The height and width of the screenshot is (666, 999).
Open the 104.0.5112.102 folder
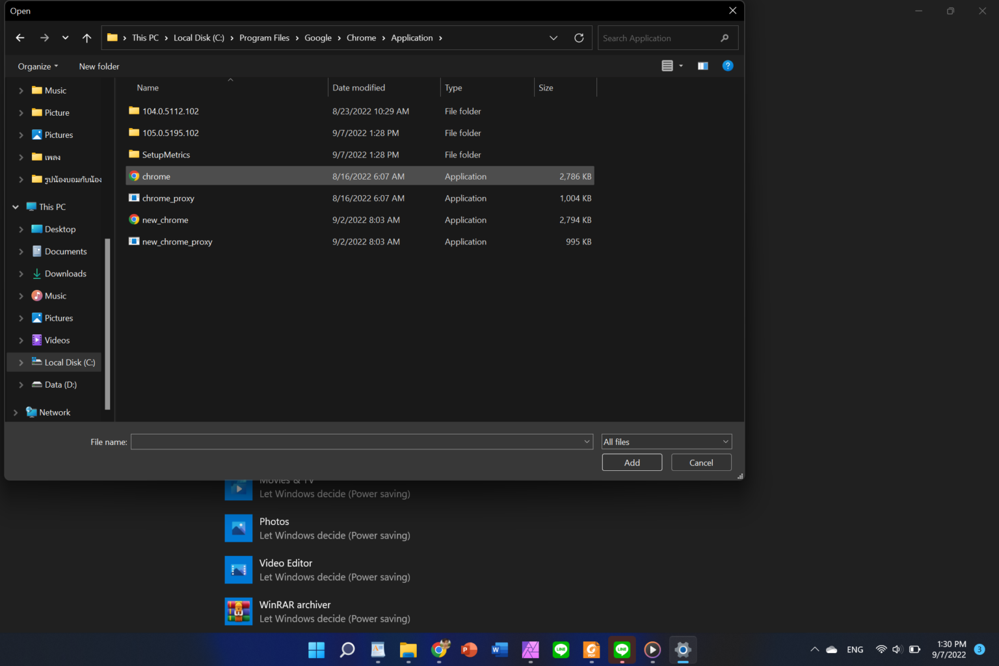tap(170, 111)
